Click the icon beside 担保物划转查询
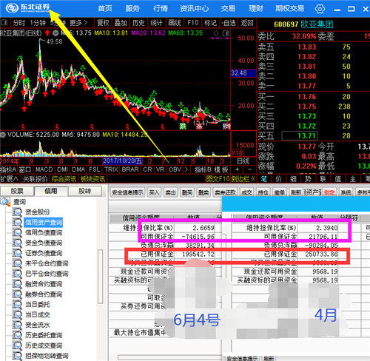 coord(17,356)
